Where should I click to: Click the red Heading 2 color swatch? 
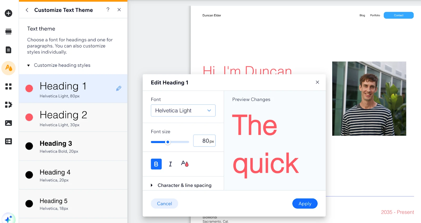tap(29, 117)
